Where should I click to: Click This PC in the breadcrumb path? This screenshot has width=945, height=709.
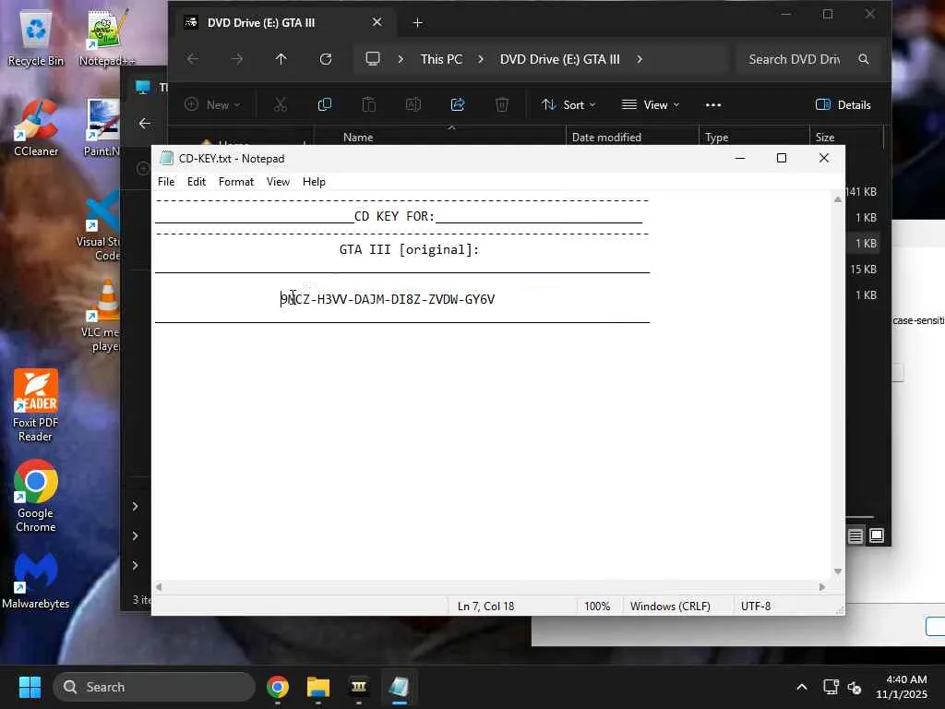pyautogui.click(x=441, y=59)
